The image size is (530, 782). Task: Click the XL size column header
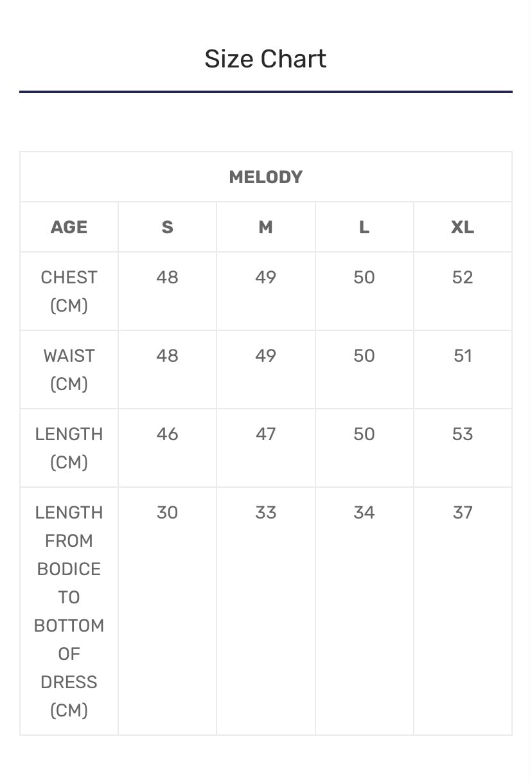coord(463,227)
